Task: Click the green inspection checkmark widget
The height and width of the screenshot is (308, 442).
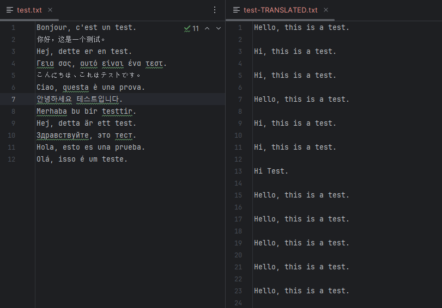Action: point(187,28)
